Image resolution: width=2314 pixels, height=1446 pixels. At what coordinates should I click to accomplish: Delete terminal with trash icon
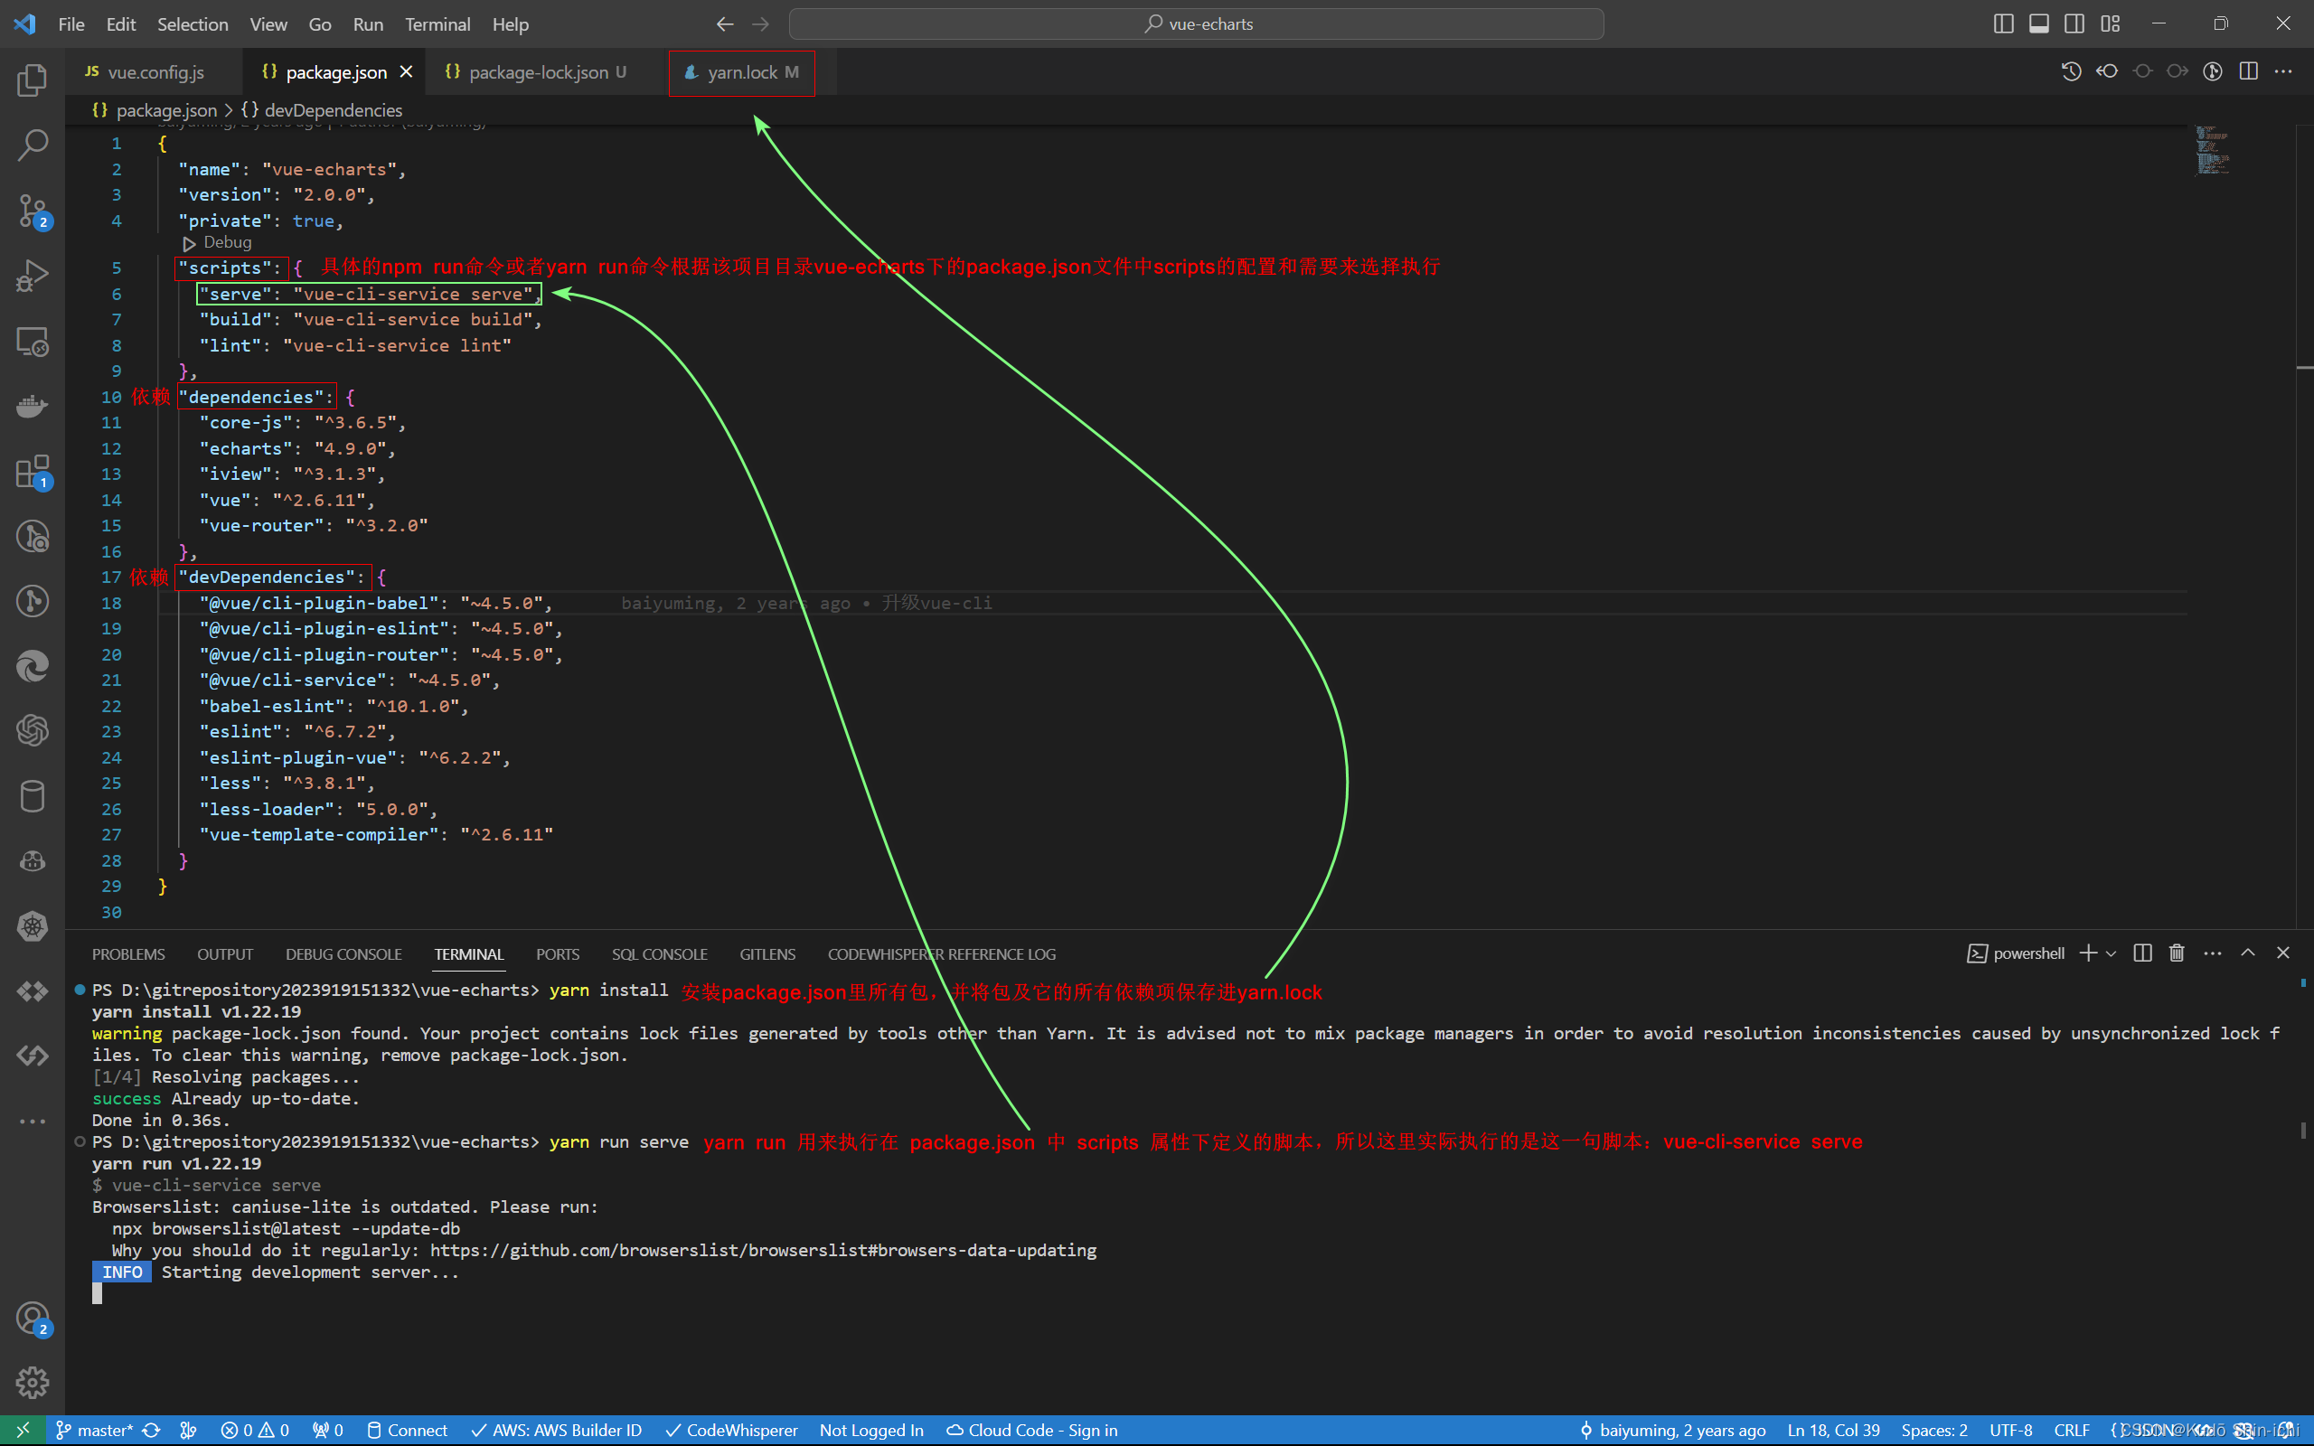[x=2178, y=953]
